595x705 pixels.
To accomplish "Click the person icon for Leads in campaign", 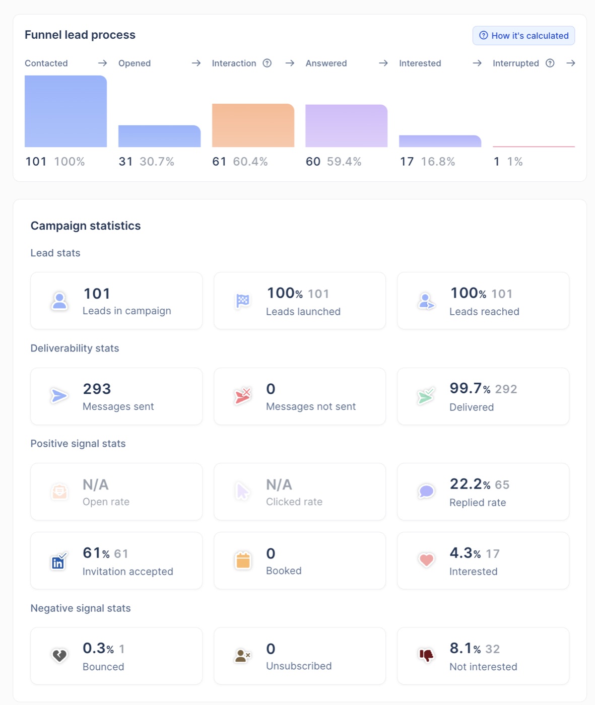I will click(59, 301).
